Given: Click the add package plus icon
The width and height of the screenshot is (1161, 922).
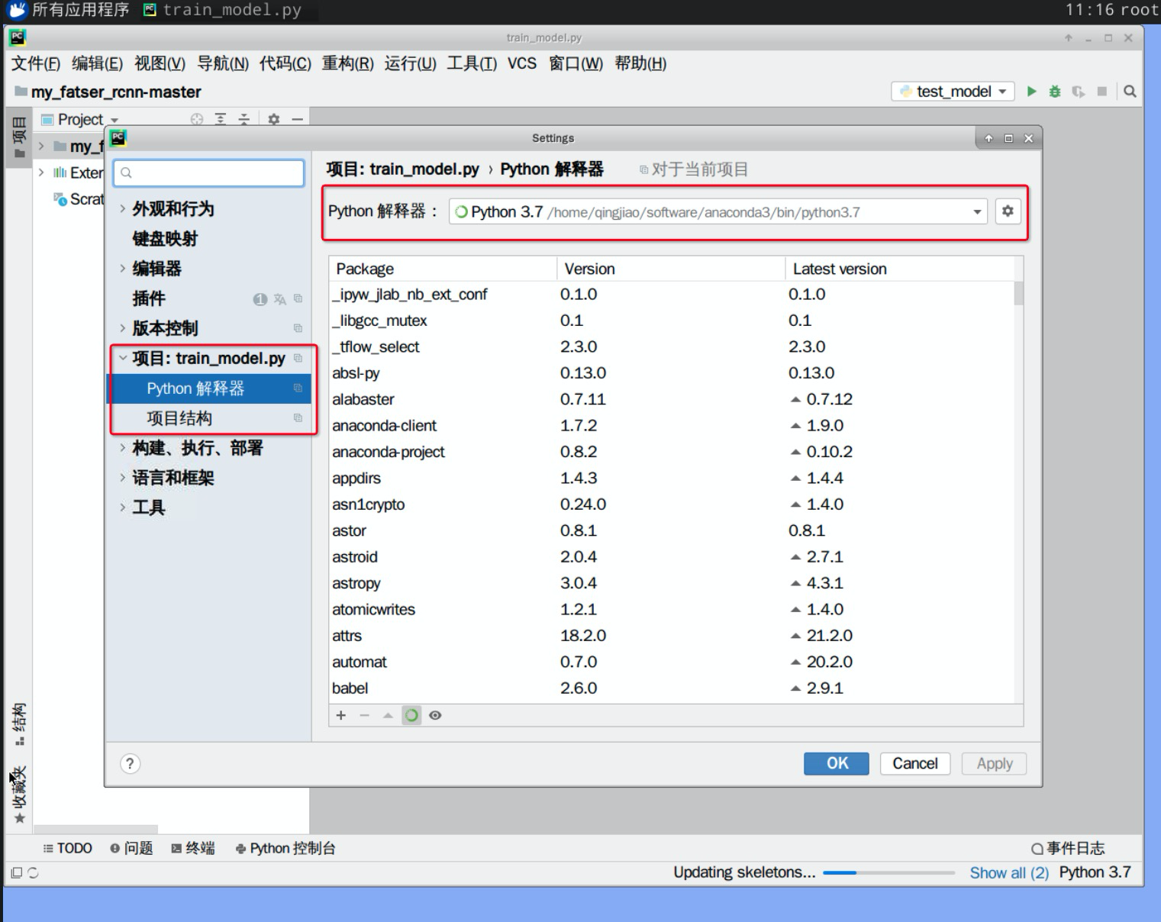Looking at the screenshot, I should [341, 715].
